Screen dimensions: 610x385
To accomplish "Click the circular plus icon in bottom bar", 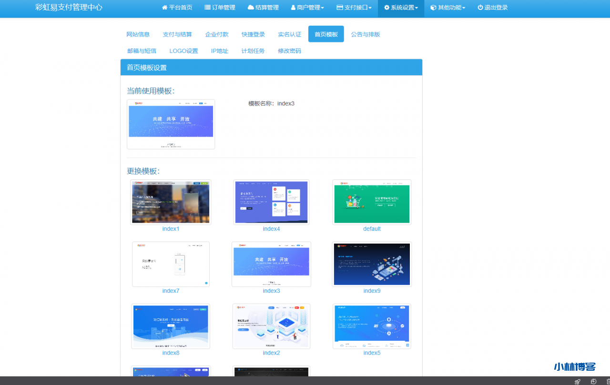I will (593, 381).
